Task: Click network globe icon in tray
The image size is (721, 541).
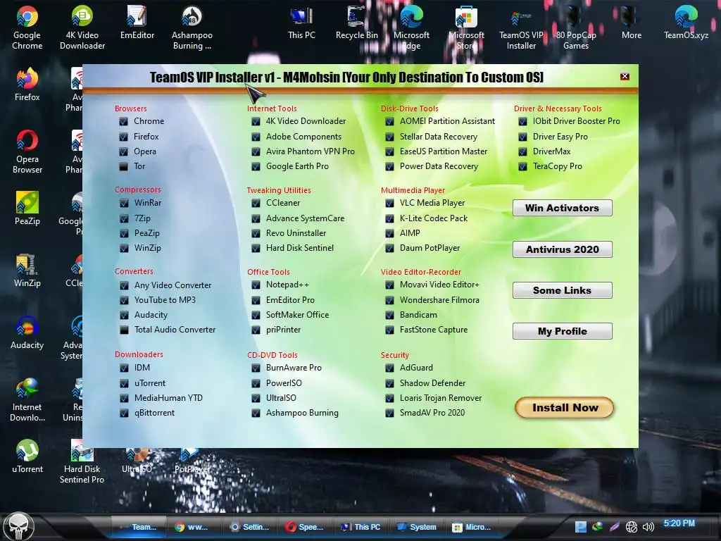Action: (632, 527)
